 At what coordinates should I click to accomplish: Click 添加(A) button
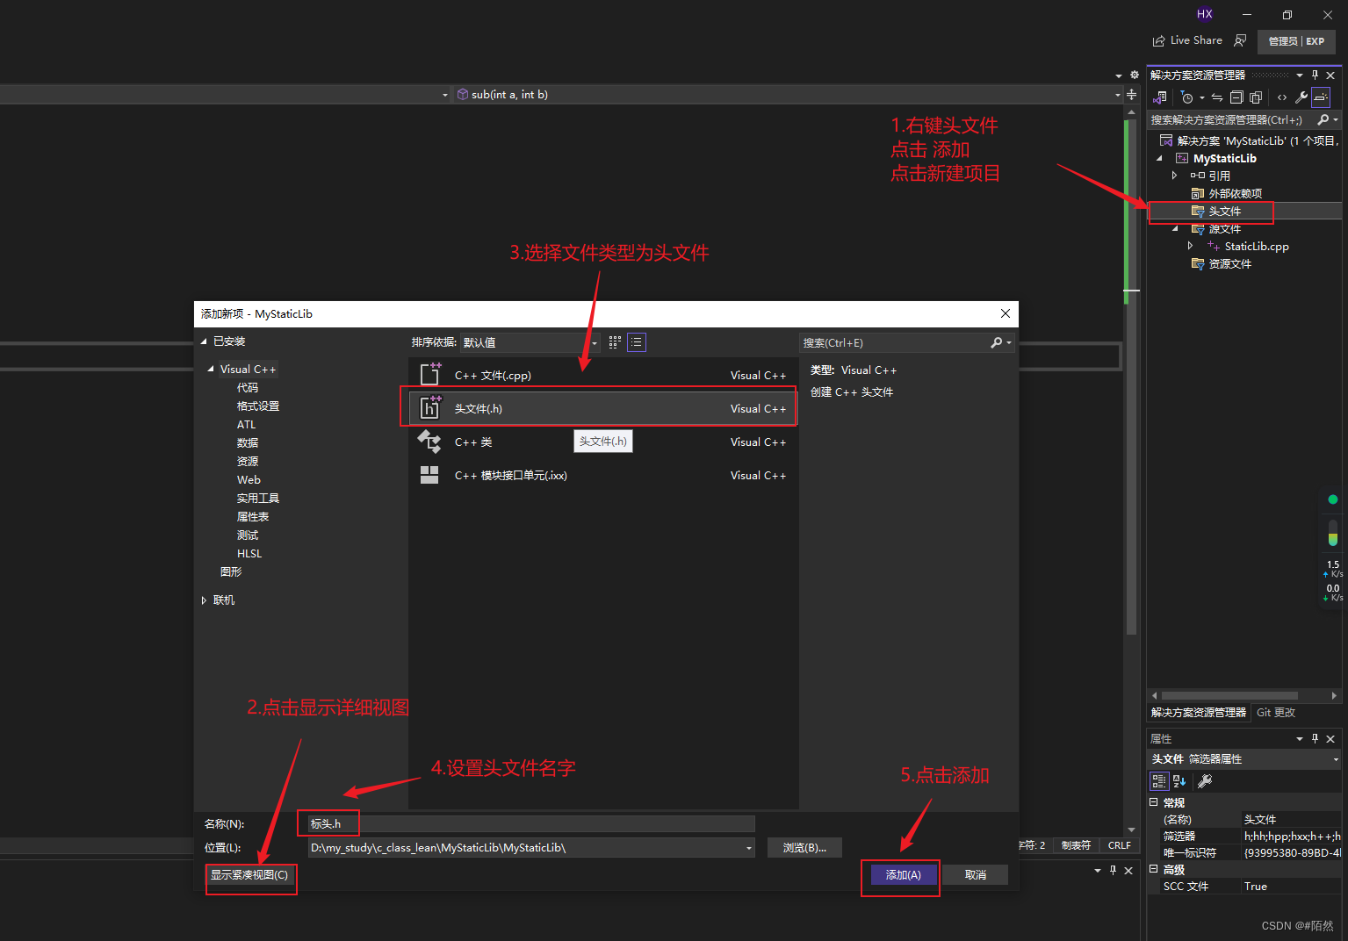click(904, 875)
